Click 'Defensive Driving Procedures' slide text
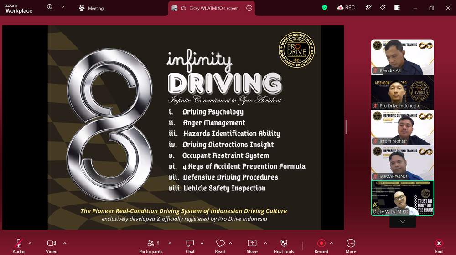 231,177
